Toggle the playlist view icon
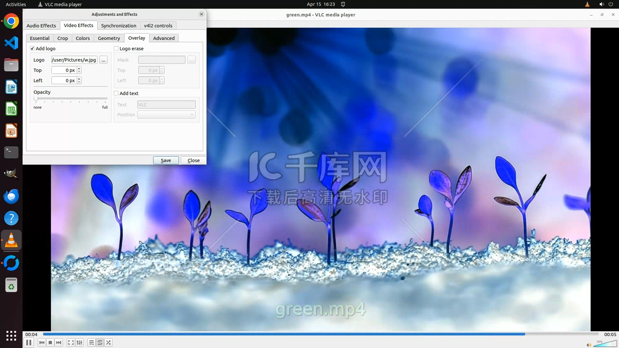The width and height of the screenshot is (619, 348). click(x=92, y=343)
